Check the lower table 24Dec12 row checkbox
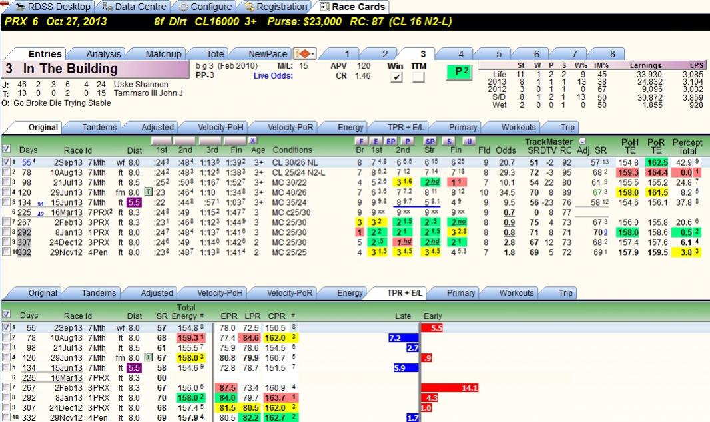 [6, 407]
